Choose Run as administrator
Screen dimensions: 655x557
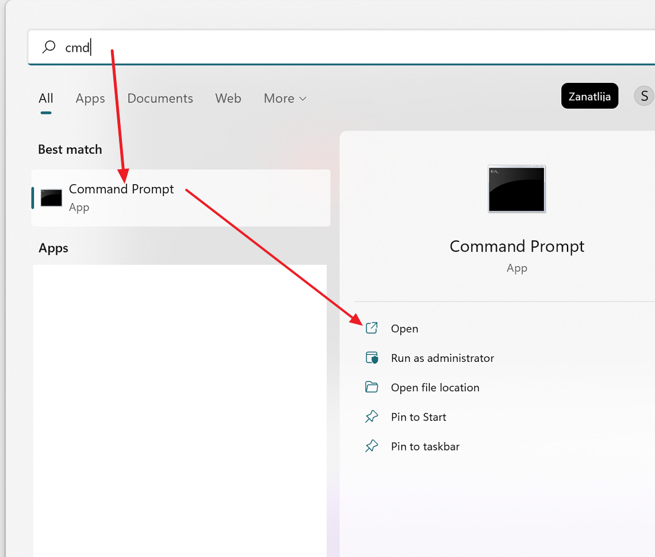442,358
